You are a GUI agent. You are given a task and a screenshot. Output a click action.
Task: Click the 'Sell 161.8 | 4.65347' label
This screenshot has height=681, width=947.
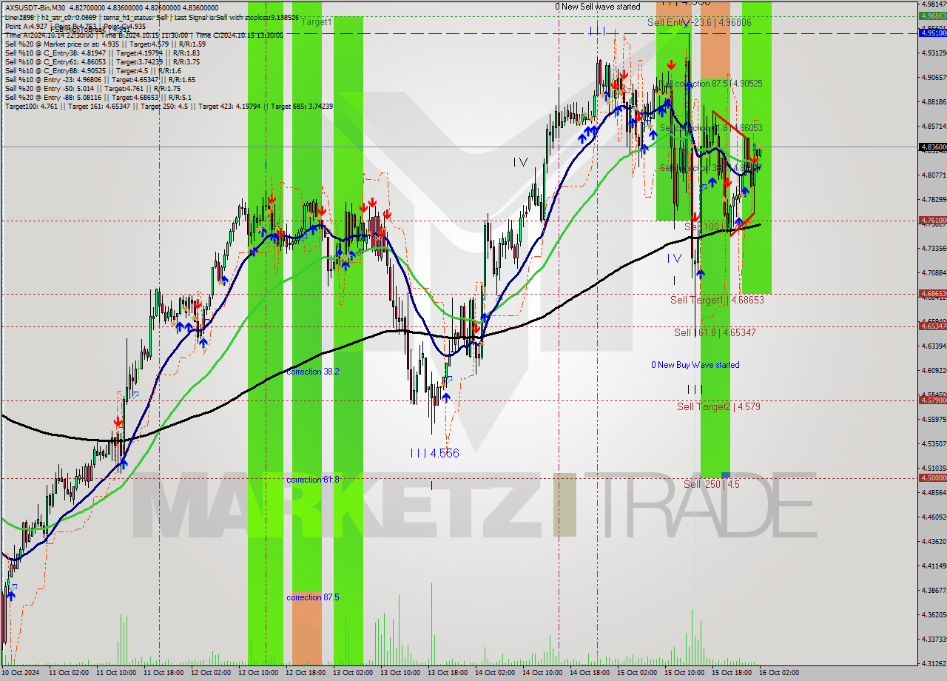pyautogui.click(x=715, y=332)
